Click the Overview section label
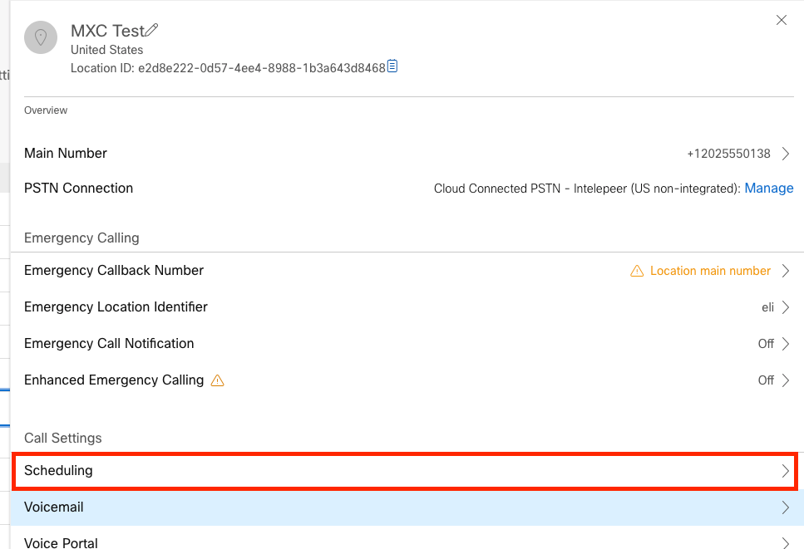 (x=46, y=110)
